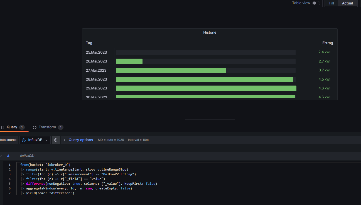Click the 26.Mai.2023 cell
This screenshot has width=361, height=205.
coord(96,61)
